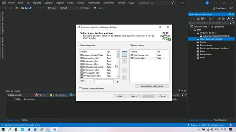Click Agregar tablas relacionadas button

pyautogui.click(x=152, y=86)
